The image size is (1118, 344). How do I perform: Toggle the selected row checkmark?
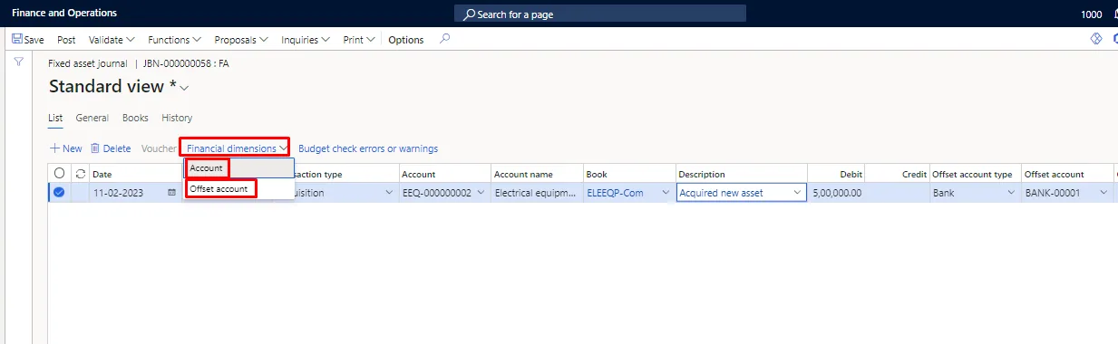[60, 193]
